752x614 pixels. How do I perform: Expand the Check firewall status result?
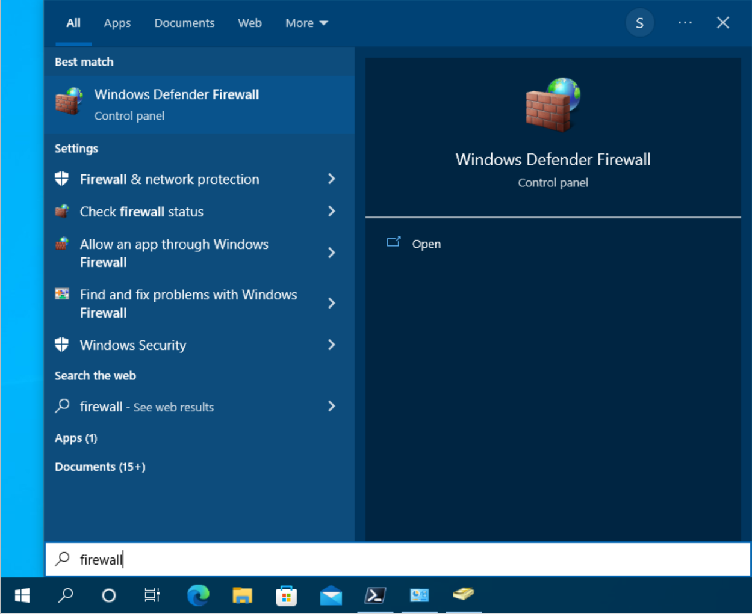tap(331, 211)
